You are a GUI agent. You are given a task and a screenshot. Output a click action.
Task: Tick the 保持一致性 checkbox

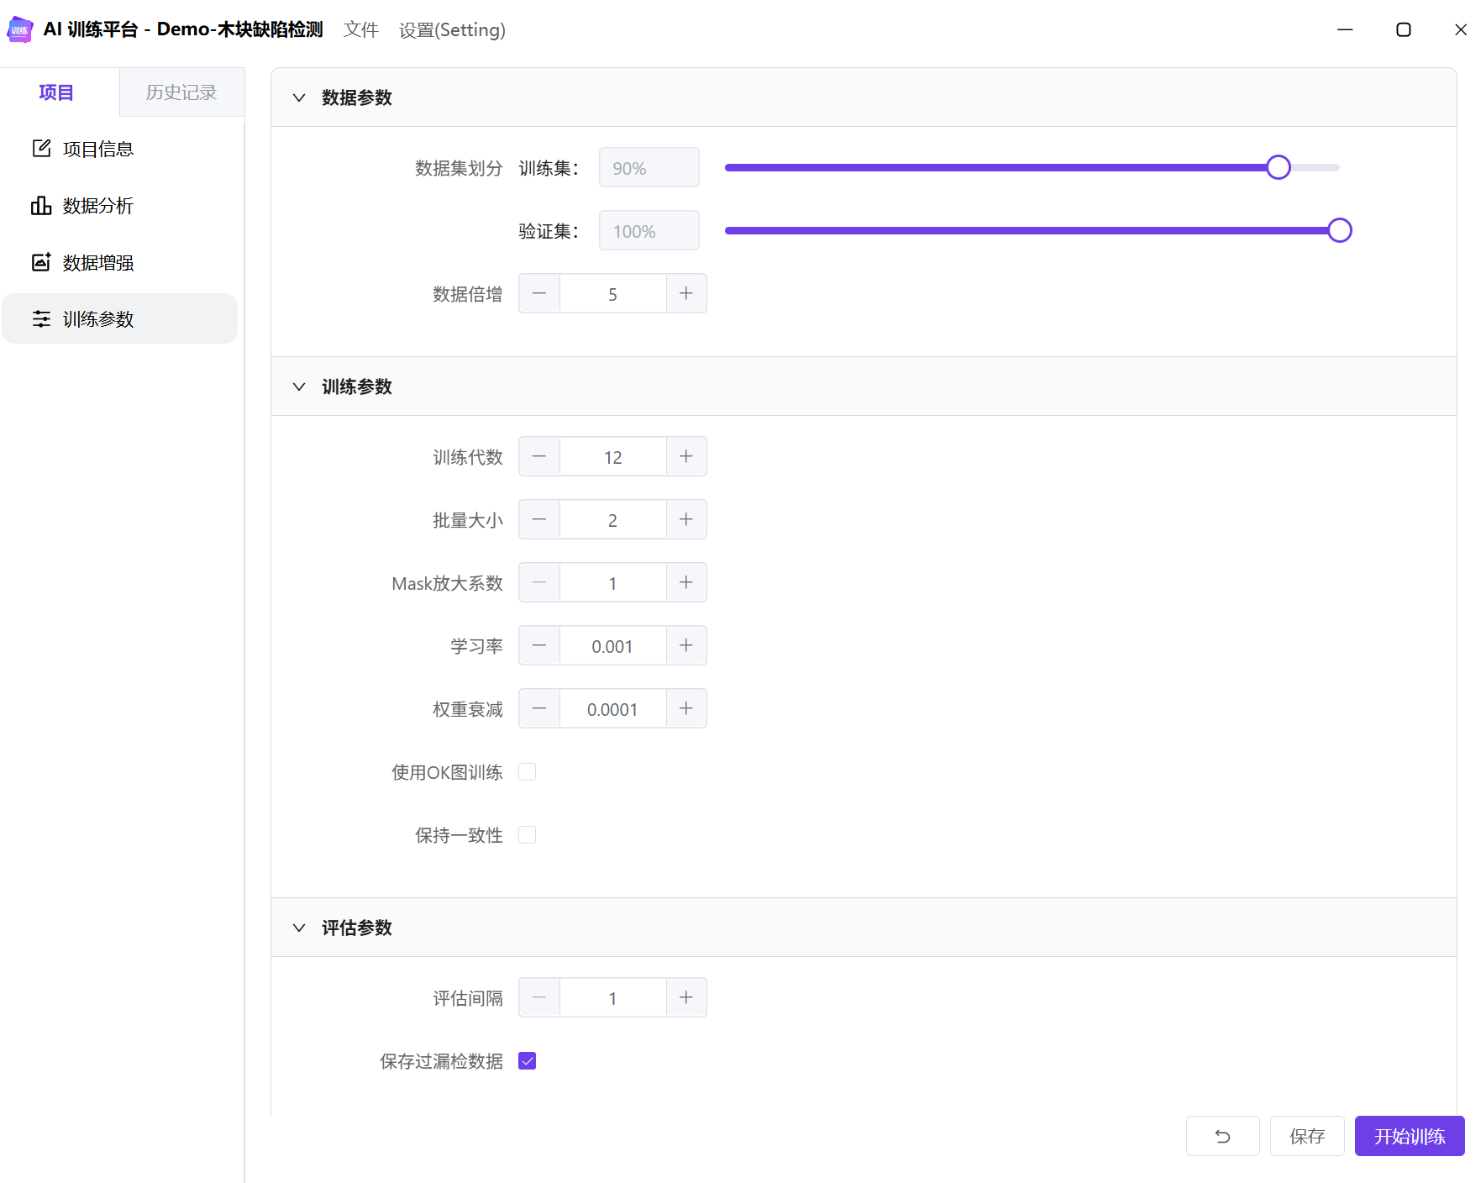click(528, 834)
